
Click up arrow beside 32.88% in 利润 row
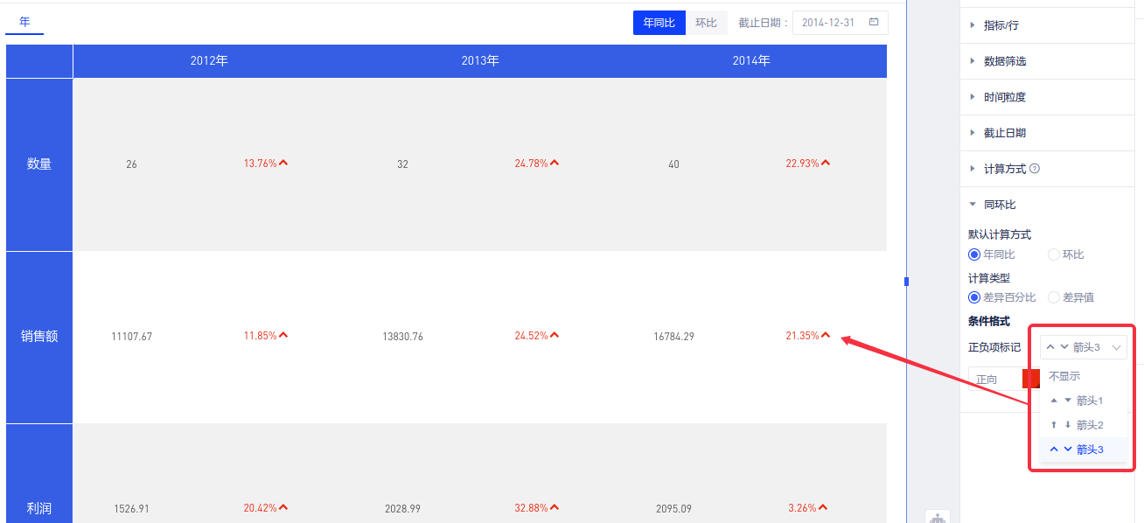point(555,507)
